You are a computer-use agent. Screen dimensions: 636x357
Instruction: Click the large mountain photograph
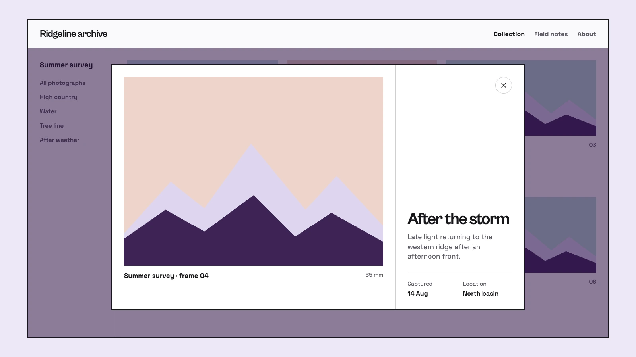click(254, 171)
